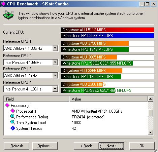Click the pink diamond title bar icon
Image resolution: width=158 pixels, height=152 pixels.
[3, 4]
